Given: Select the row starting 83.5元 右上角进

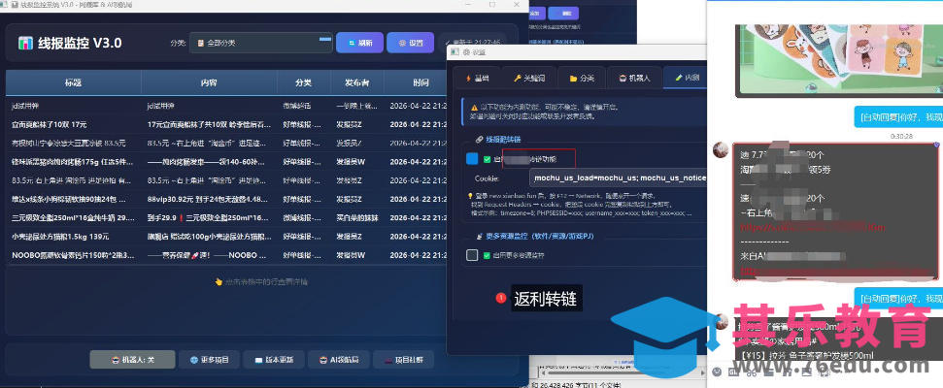Looking at the screenshot, I should 226,180.
